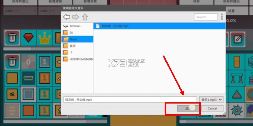This screenshot has height=126, width=253.
Task: Select the circular saw blade item
Action: 237,110
